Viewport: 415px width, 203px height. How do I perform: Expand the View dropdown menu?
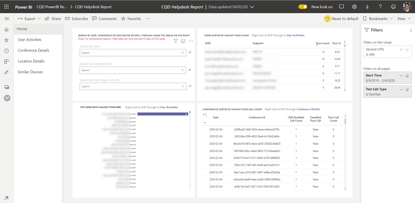coord(403,19)
